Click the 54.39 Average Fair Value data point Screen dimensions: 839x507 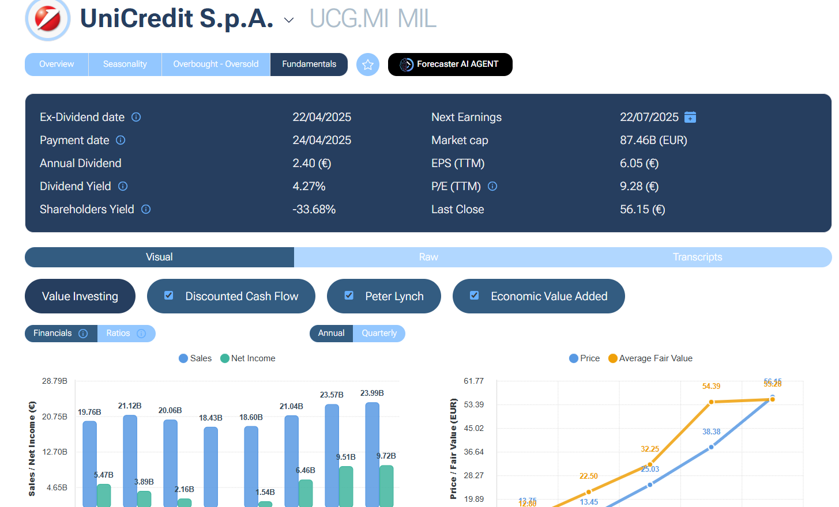711,402
